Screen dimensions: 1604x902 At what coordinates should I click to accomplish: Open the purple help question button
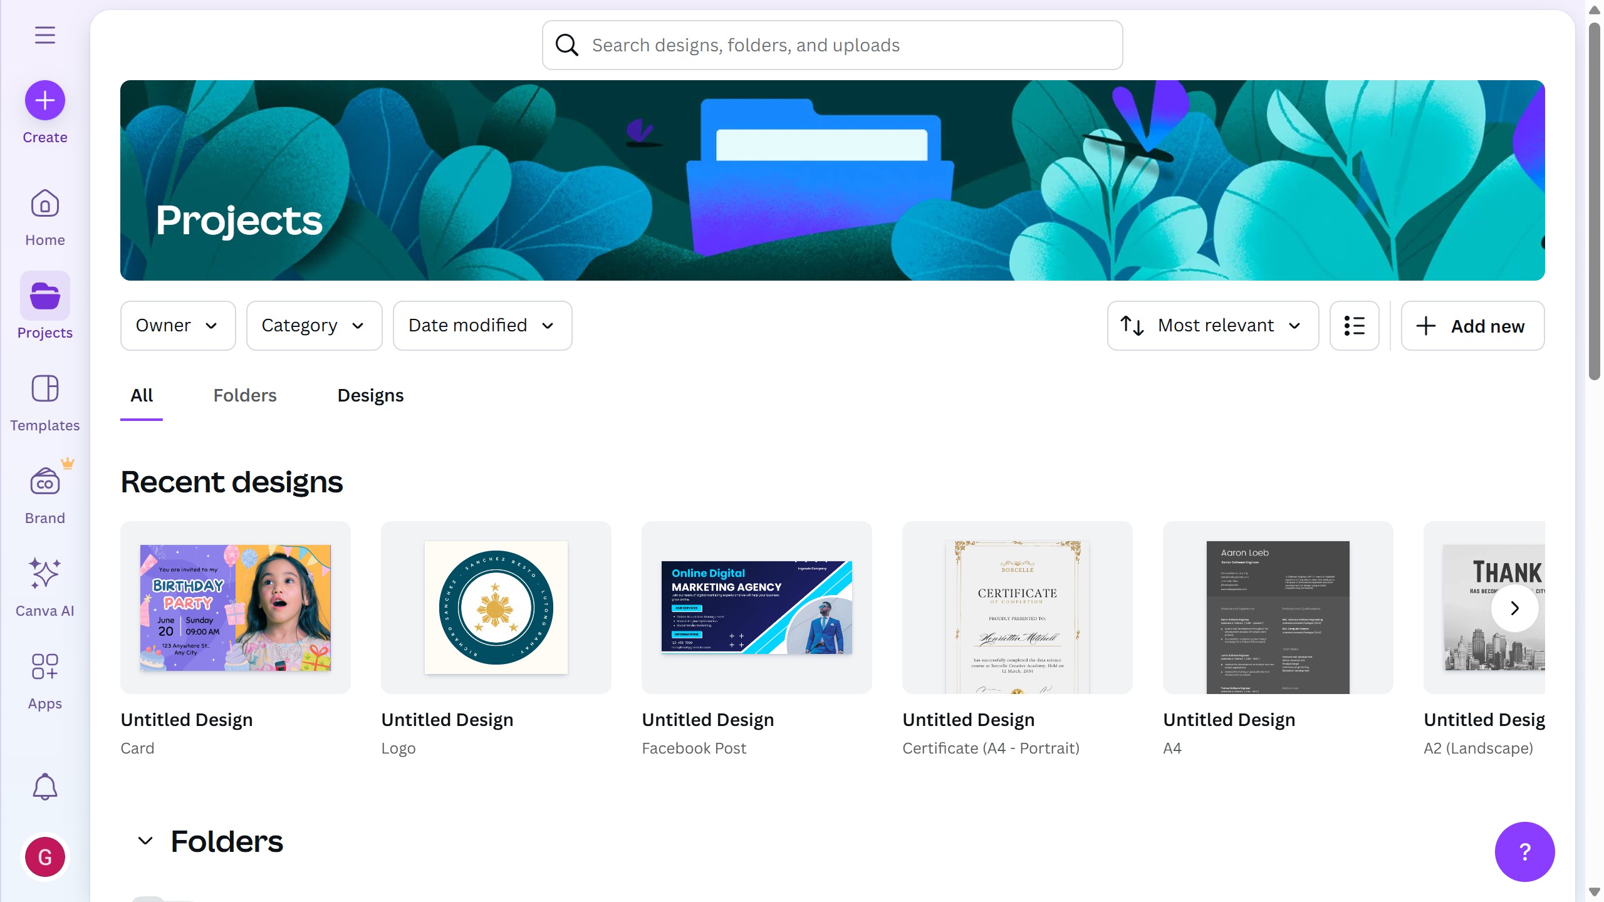click(1524, 851)
